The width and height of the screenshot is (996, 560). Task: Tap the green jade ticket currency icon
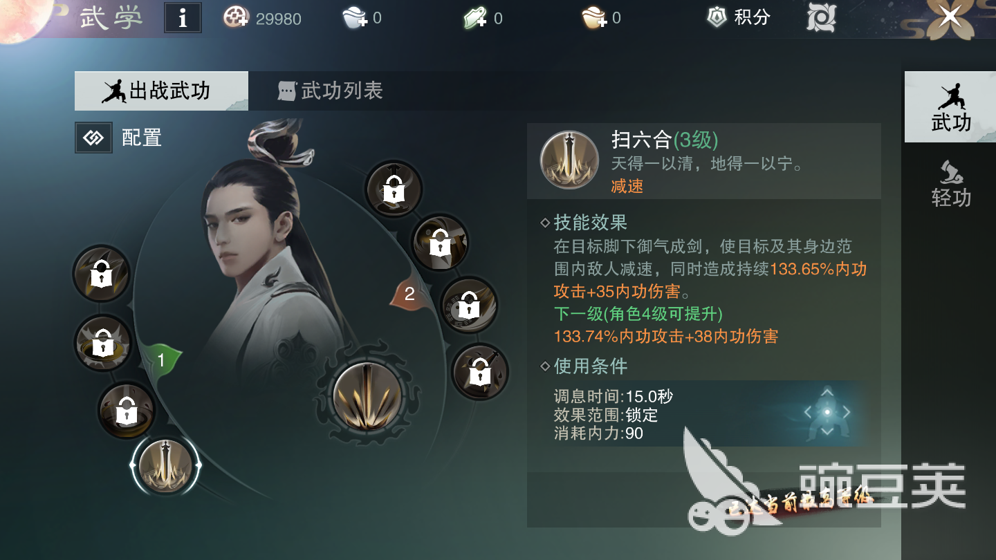476,18
